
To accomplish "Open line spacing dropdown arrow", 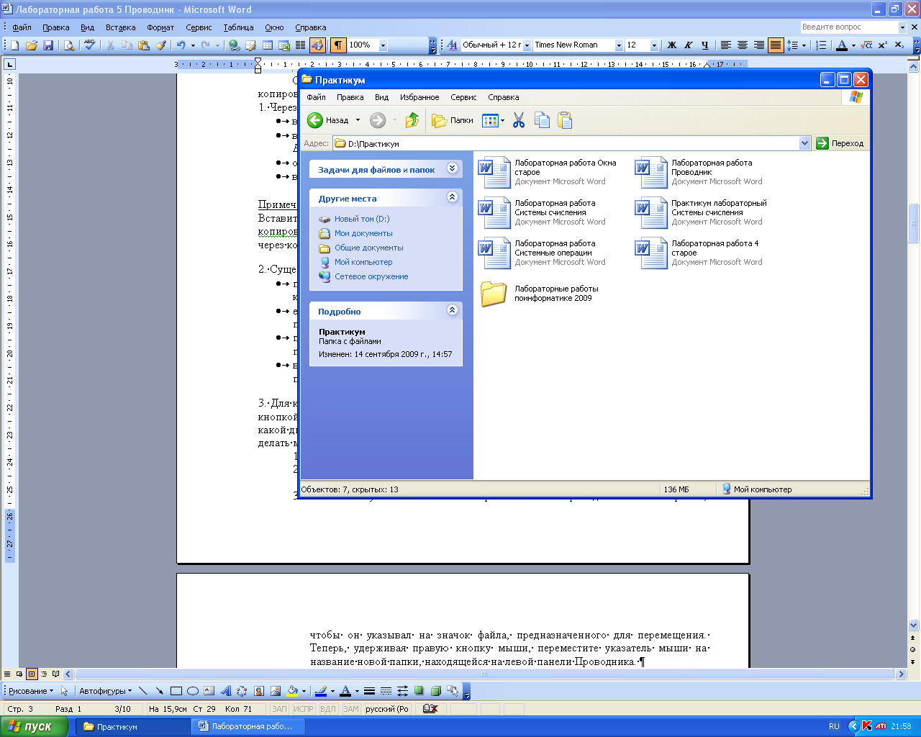I will tap(804, 45).
